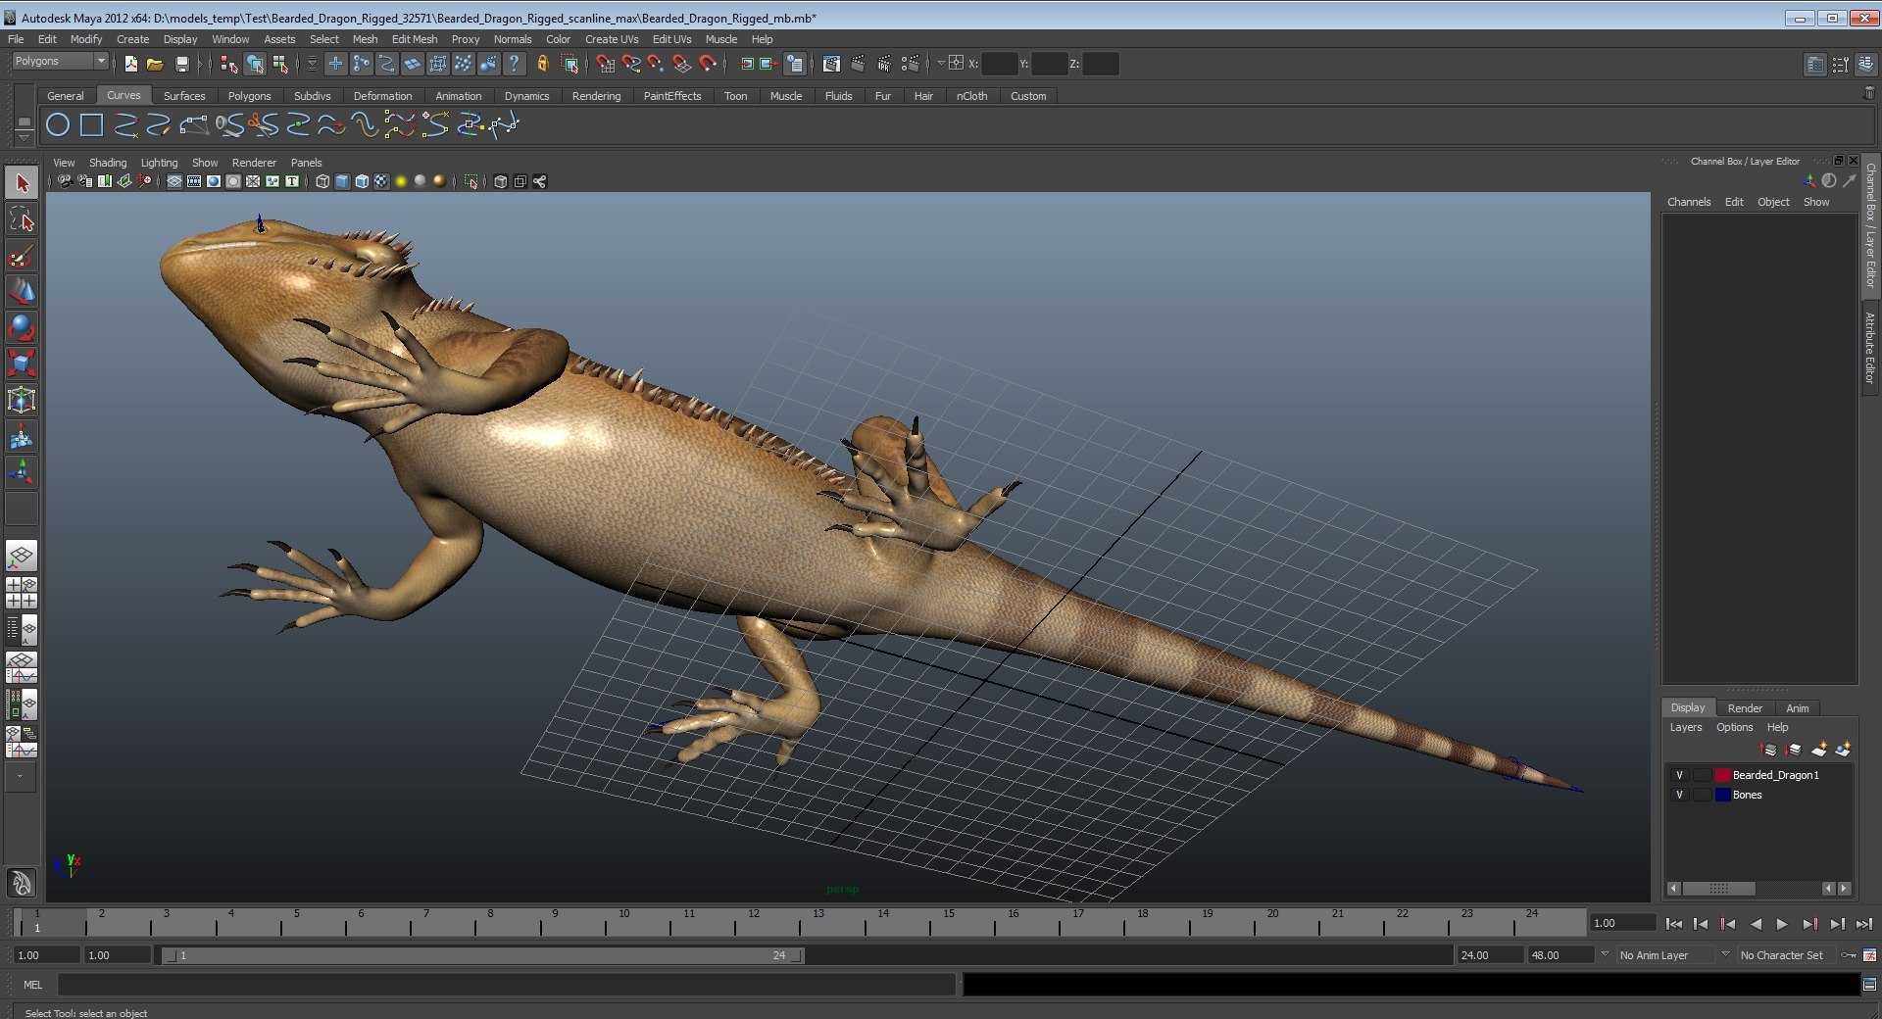Toggle visibility V of Bones layer

click(x=1679, y=795)
